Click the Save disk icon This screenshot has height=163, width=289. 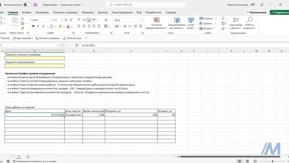35,5
